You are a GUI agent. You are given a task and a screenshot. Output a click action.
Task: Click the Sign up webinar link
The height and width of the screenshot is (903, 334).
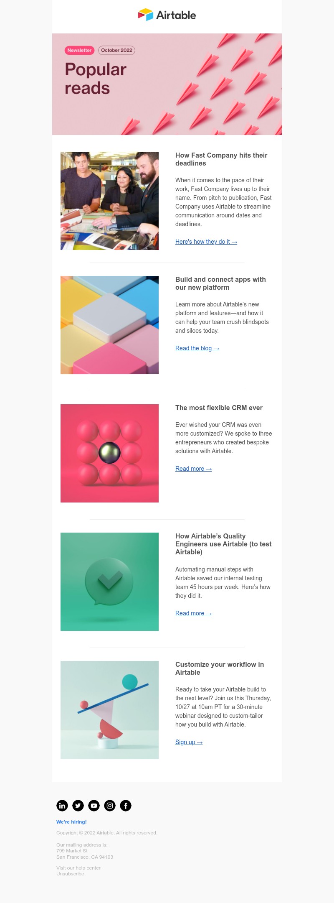(x=189, y=742)
